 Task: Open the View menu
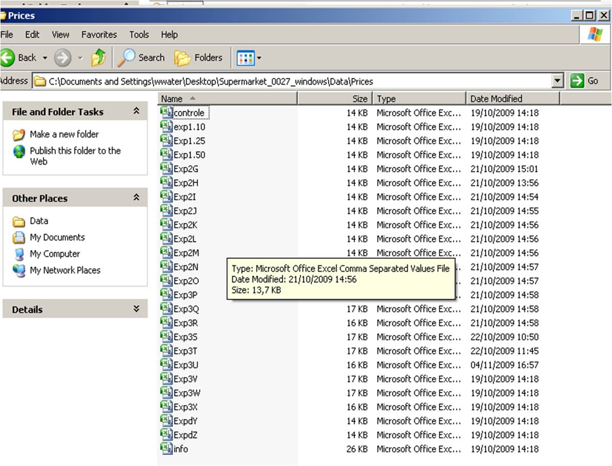coord(60,35)
